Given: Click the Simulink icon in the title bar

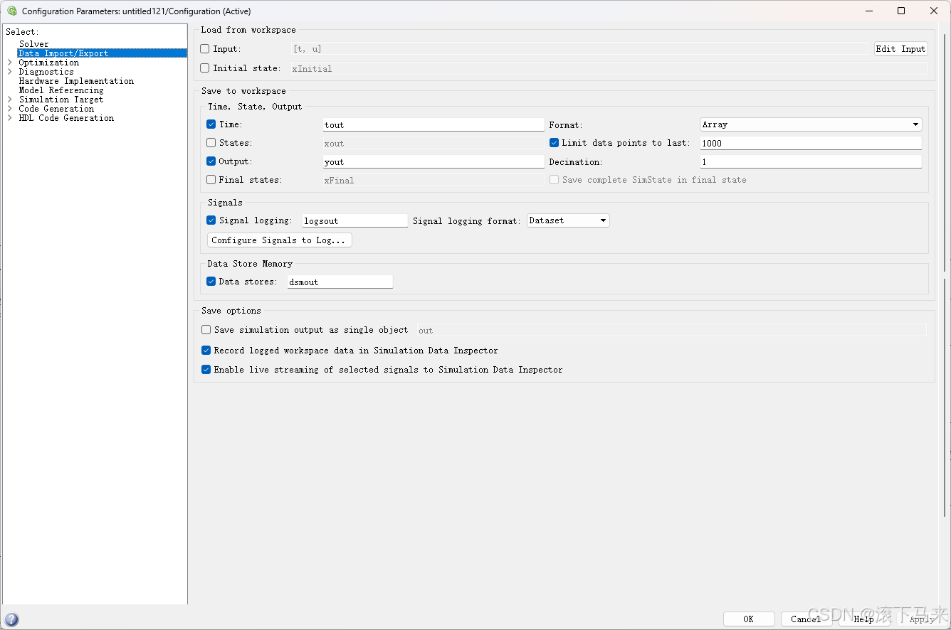Looking at the screenshot, I should click(11, 11).
